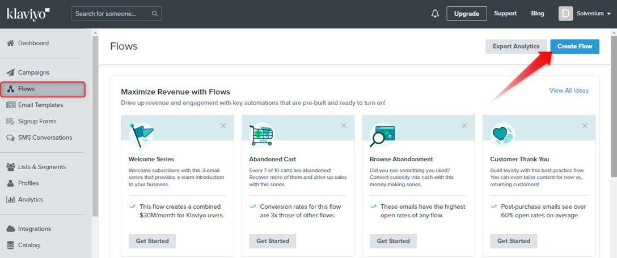Click the Abandoned Cart shopping cart illustration
Image resolution: width=617 pixels, height=258 pixels.
point(261,135)
